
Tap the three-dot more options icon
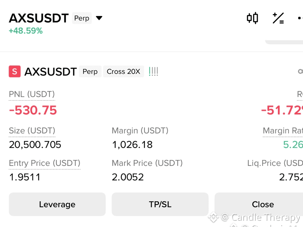tap(300, 18)
